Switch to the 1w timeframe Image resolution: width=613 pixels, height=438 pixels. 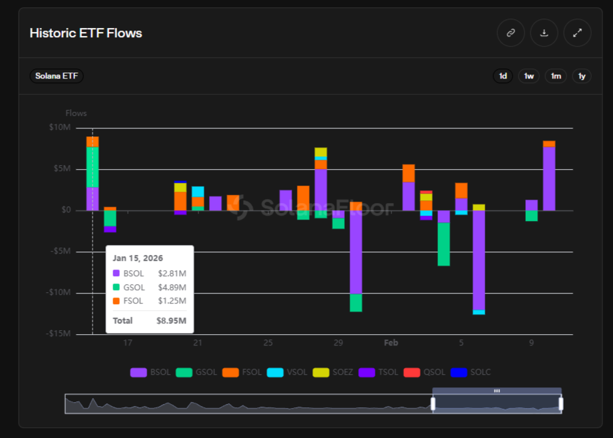pos(528,76)
